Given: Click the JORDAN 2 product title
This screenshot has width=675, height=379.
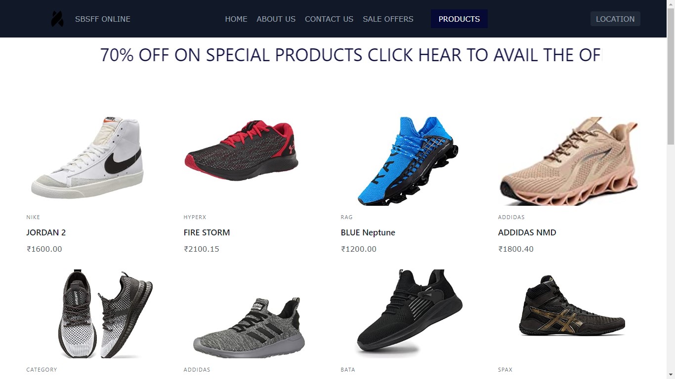Looking at the screenshot, I should [x=46, y=232].
